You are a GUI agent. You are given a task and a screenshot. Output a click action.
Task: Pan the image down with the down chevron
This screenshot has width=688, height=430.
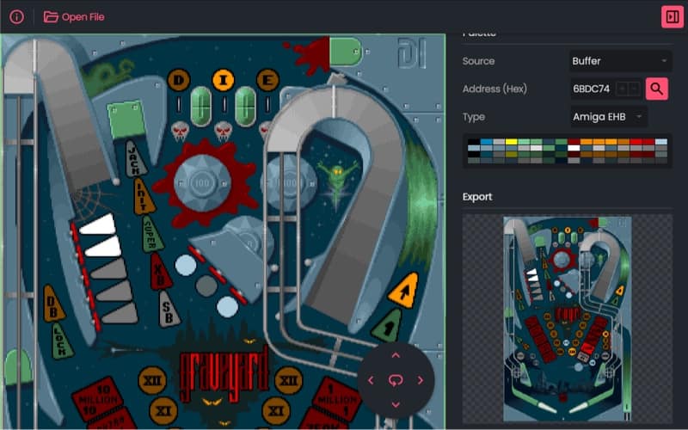[396, 404]
